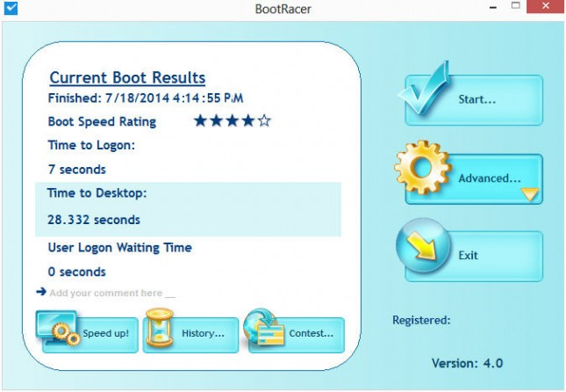Open the Current Boot Results link
The width and height of the screenshot is (566, 392).
(127, 77)
